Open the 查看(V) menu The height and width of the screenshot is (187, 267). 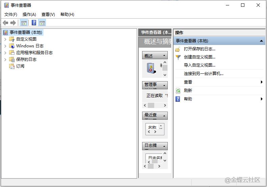coord(48,14)
